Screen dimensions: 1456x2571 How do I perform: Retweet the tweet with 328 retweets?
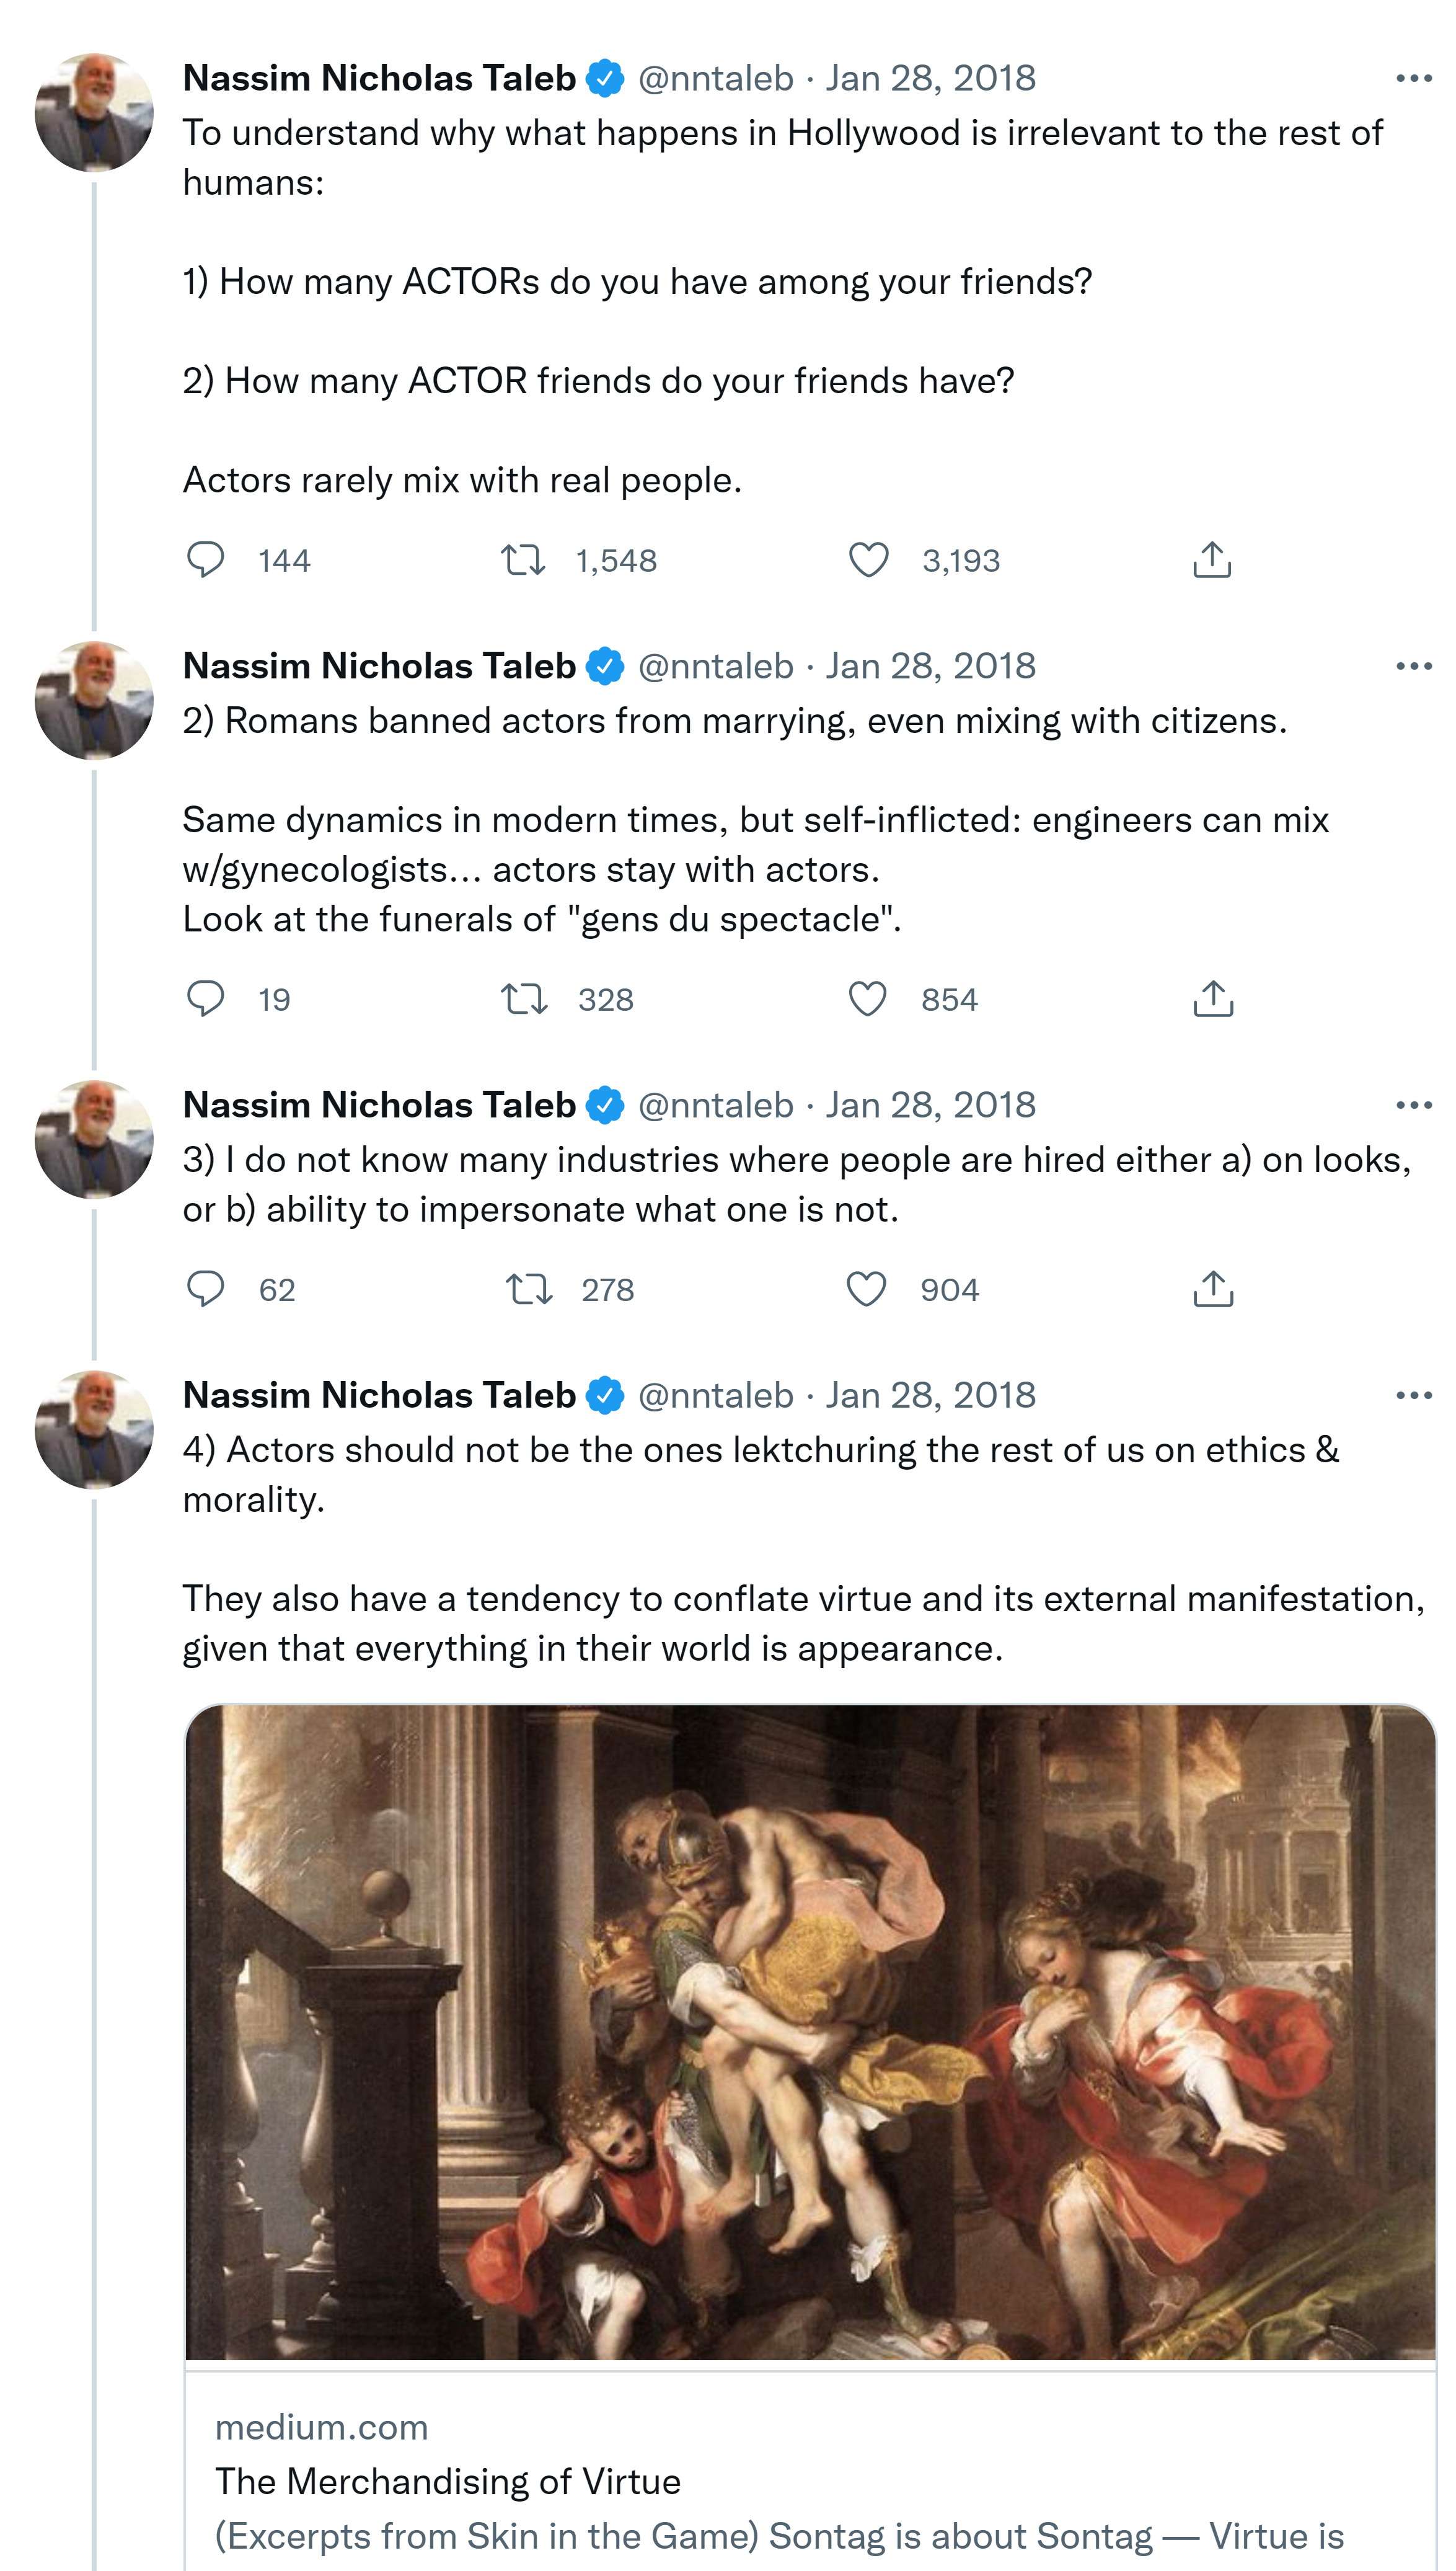coord(524,998)
